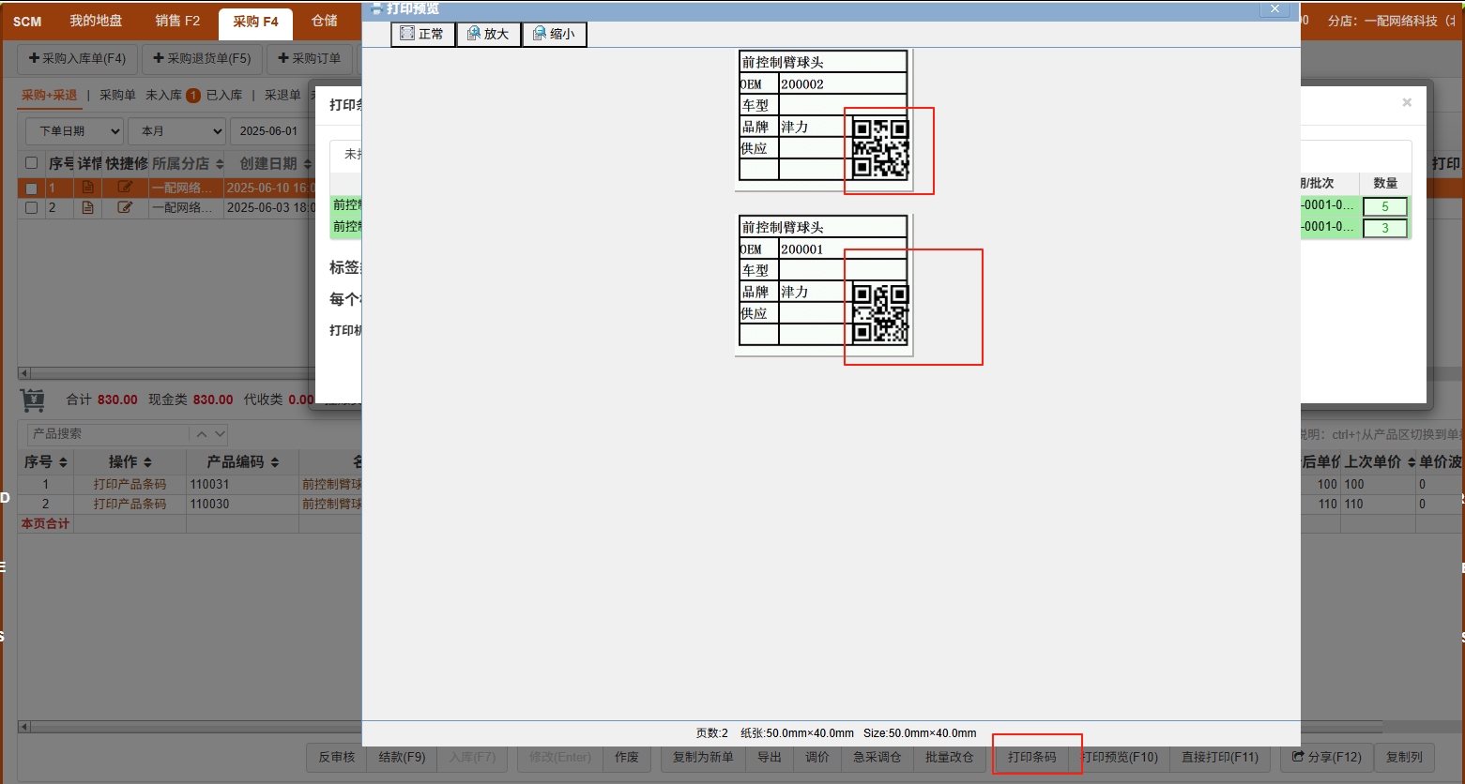Image resolution: width=1465 pixels, height=784 pixels.
Task: Click the 复制为新单 button
Action: click(703, 757)
